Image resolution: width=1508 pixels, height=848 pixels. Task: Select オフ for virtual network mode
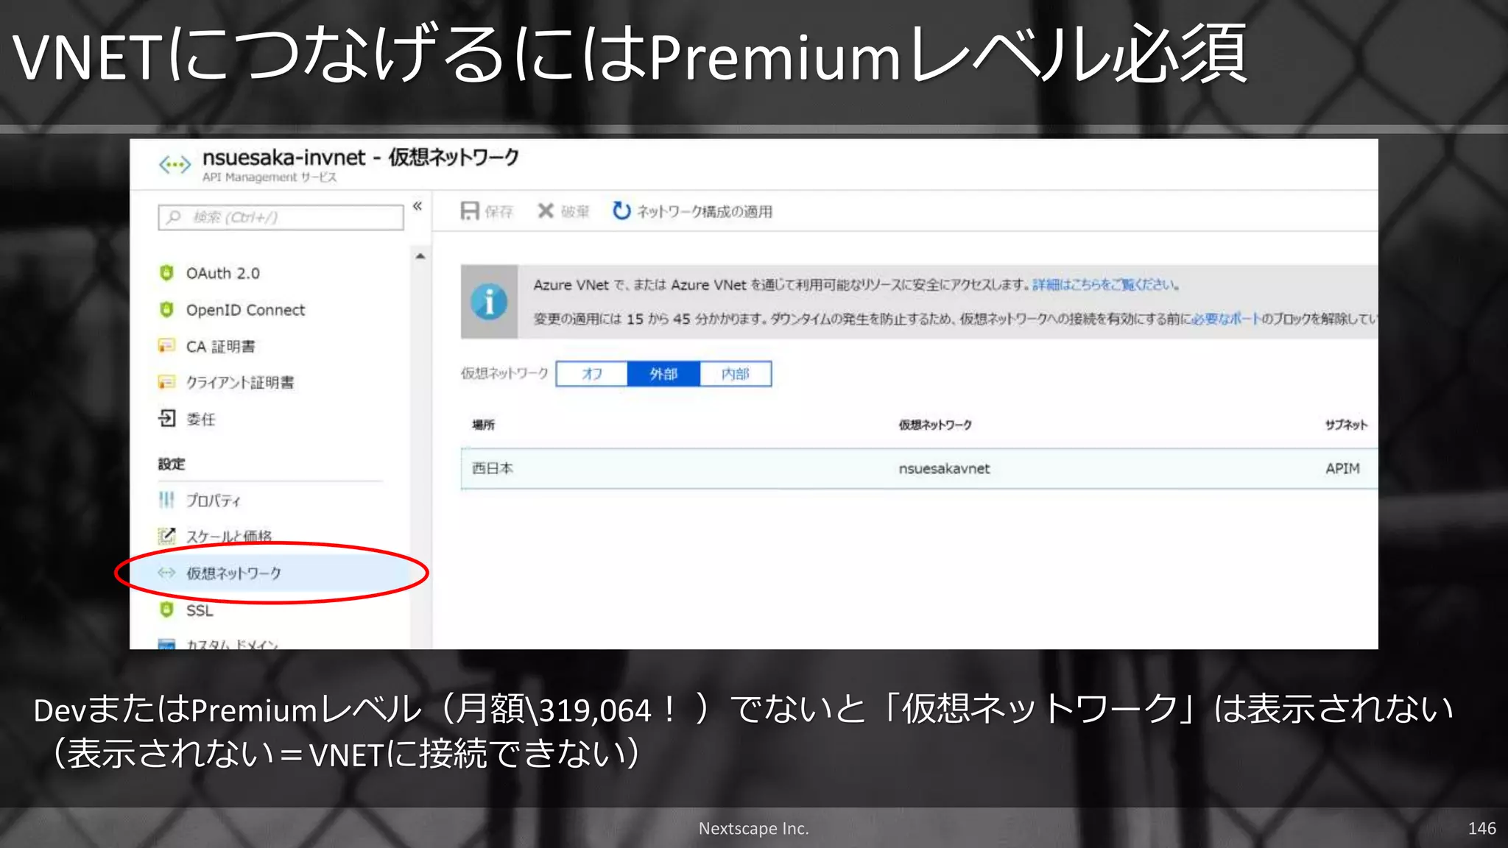(x=592, y=374)
